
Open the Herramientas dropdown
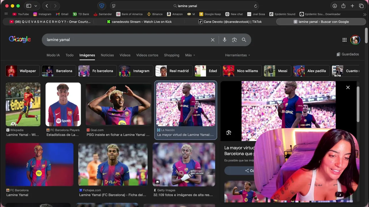pyautogui.click(x=238, y=55)
